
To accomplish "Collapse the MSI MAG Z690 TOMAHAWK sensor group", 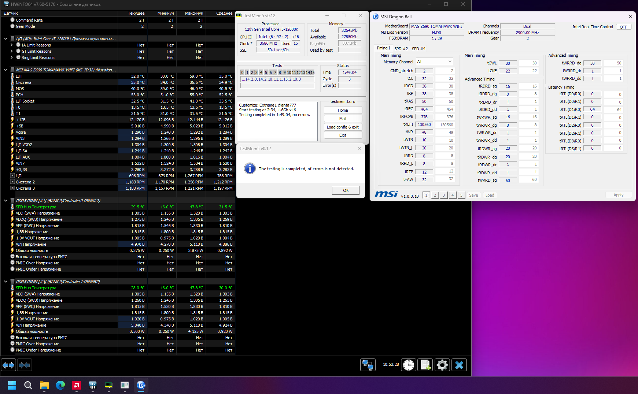I will pos(5,70).
